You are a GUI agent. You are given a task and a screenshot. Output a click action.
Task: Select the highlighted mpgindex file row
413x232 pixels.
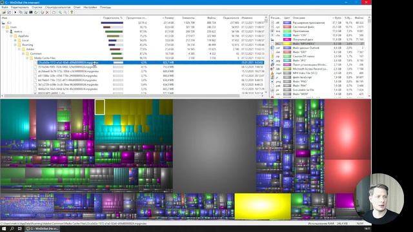[x=150, y=63]
